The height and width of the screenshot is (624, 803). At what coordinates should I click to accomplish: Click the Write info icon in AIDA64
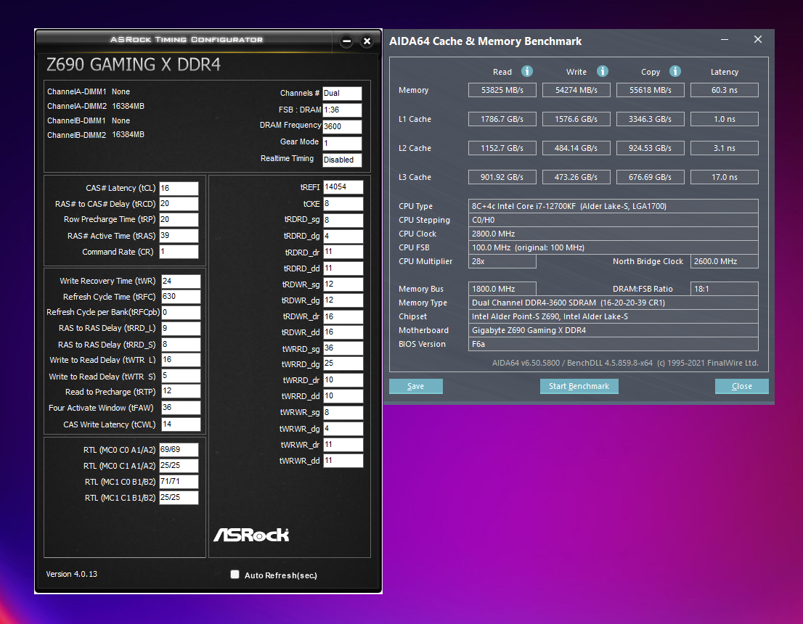pos(603,71)
